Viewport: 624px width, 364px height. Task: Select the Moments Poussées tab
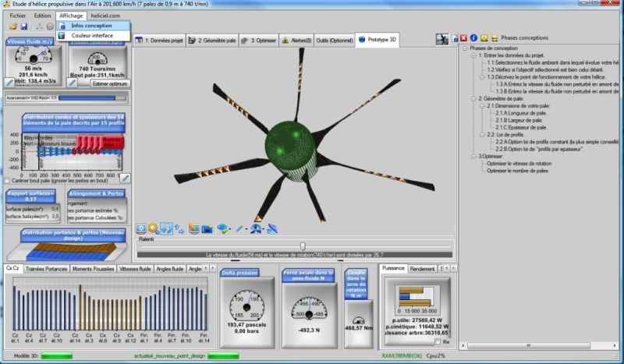[93, 269]
